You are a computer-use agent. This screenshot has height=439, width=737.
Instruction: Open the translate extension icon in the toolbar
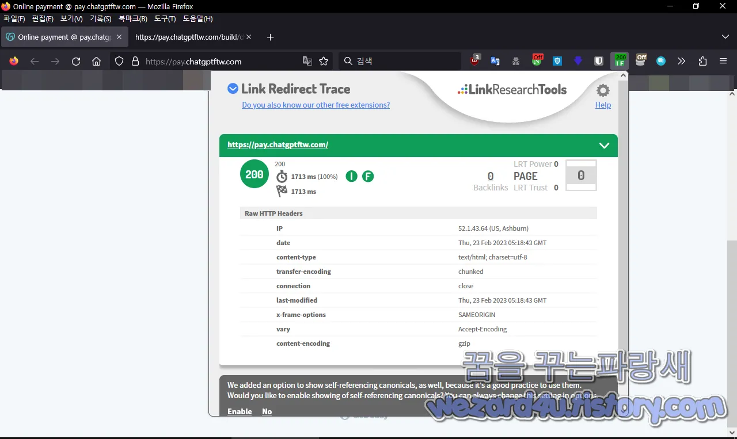pos(495,61)
